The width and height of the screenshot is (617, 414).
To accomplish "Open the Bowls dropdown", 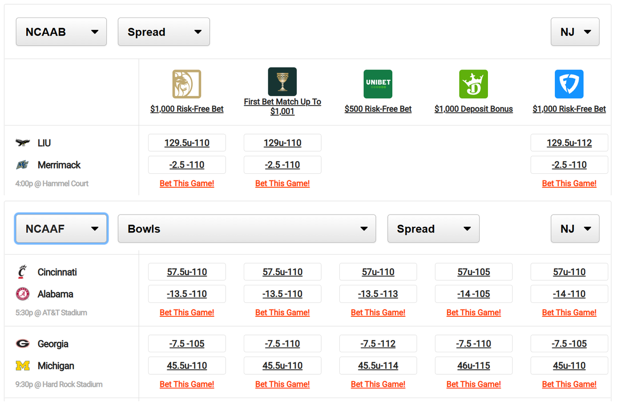I will tap(247, 229).
